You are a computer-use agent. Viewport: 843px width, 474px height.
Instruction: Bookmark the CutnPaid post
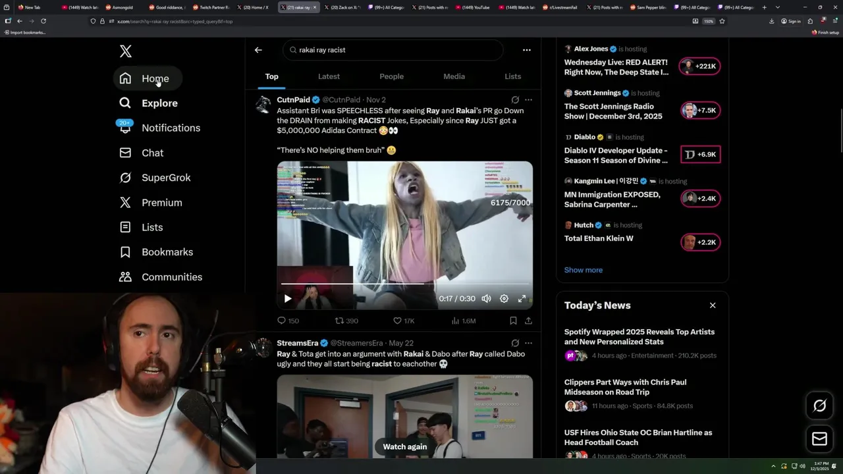[x=513, y=321]
